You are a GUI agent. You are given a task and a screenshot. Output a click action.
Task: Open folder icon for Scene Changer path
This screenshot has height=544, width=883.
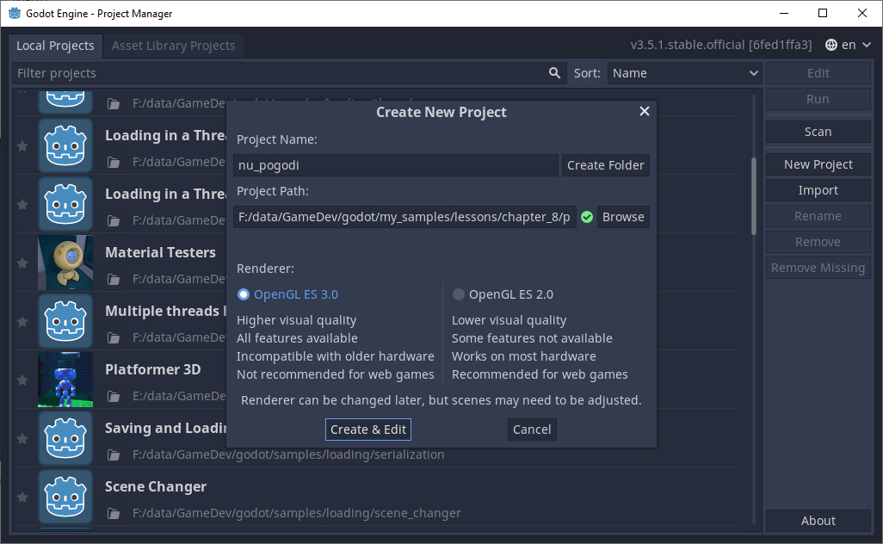click(114, 514)
